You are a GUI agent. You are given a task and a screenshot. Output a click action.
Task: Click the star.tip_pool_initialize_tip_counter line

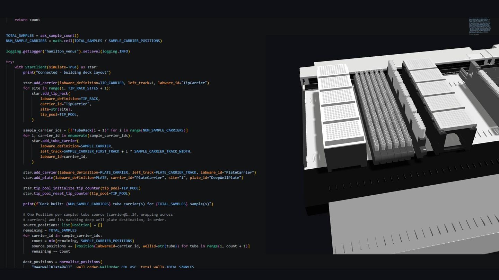(x=82, y=188)
